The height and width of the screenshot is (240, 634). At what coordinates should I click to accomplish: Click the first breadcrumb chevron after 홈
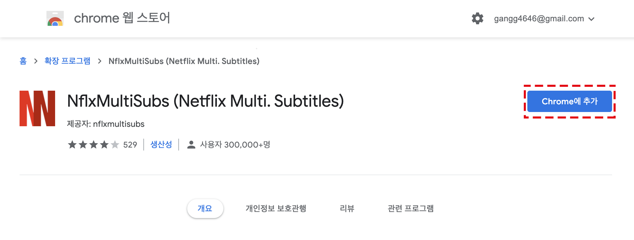[x=36, y=61]
